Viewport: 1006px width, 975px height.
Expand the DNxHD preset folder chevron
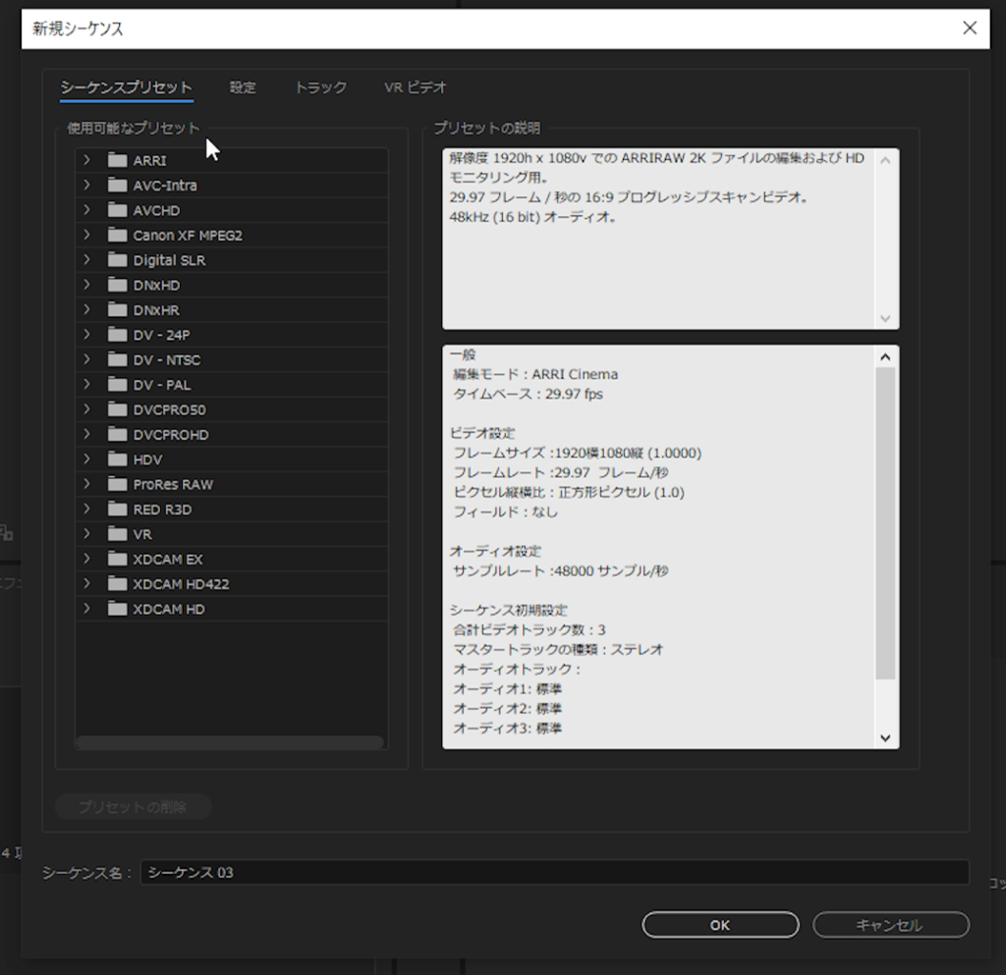(x=86, y=285)
